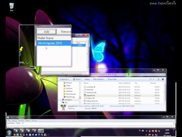Click the volume speaker tray icon
This screenshot has width=182, height=137.
pos(153,135)
